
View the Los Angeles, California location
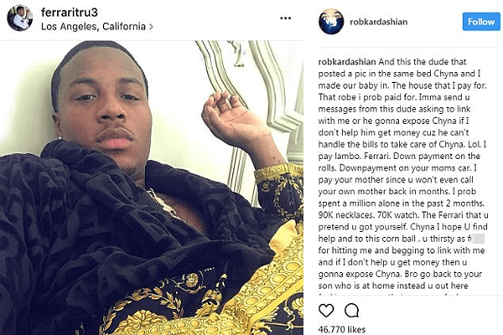click(93, 27)
